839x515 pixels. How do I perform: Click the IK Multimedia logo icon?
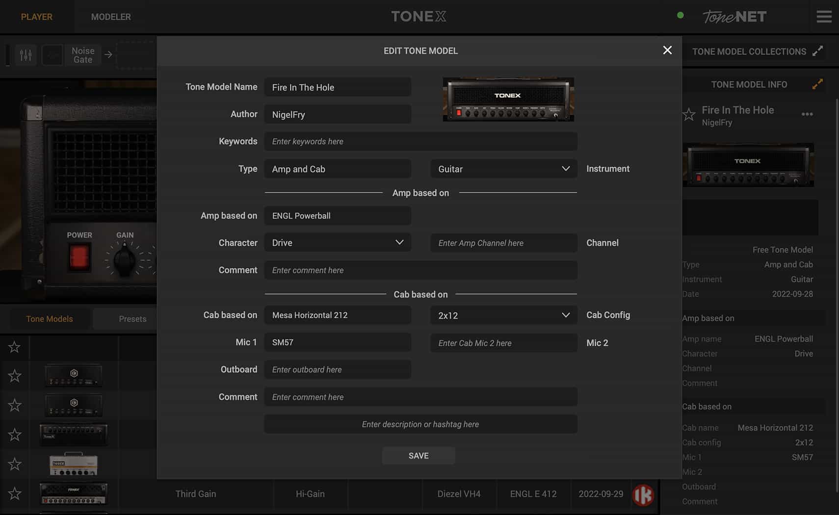click(x=644, y=495)
